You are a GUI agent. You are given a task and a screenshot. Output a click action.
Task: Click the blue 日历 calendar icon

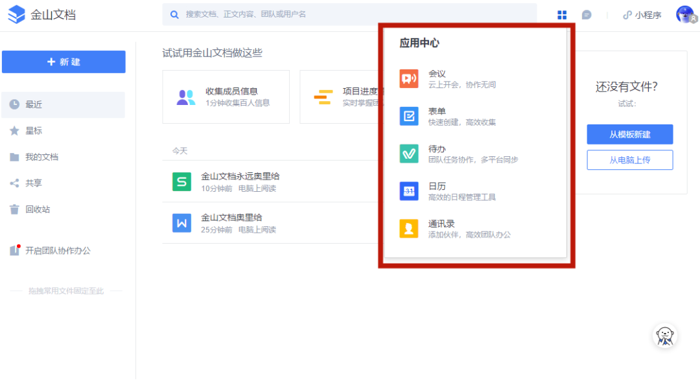(x=409, y=191)
